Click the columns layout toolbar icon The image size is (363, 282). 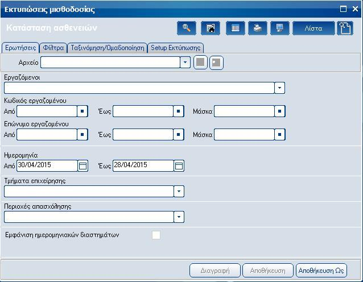pos(236,28)
